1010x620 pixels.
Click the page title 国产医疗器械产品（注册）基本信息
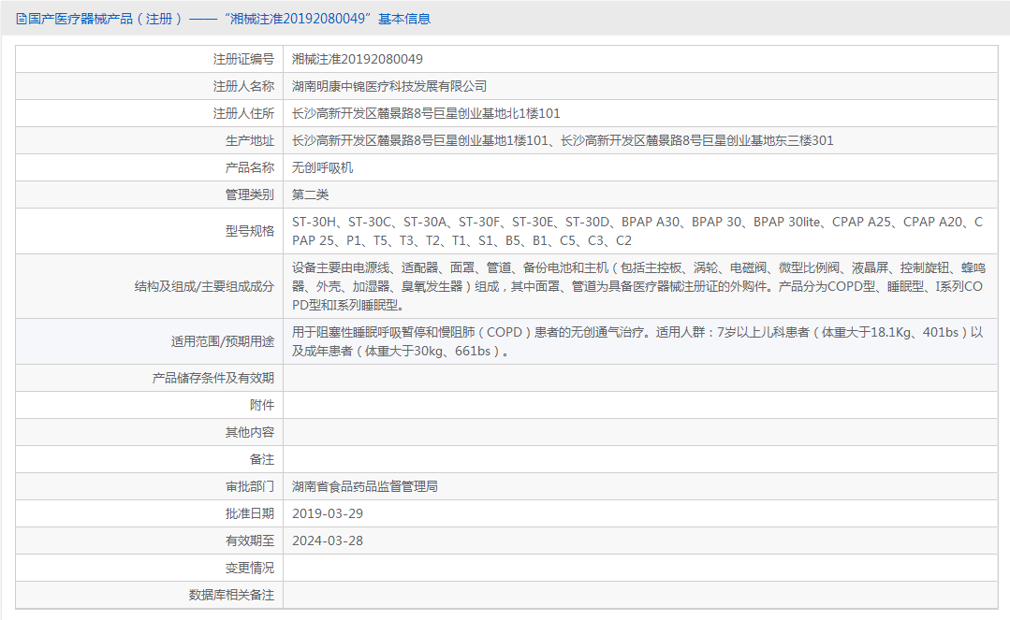tap(229, 19)
